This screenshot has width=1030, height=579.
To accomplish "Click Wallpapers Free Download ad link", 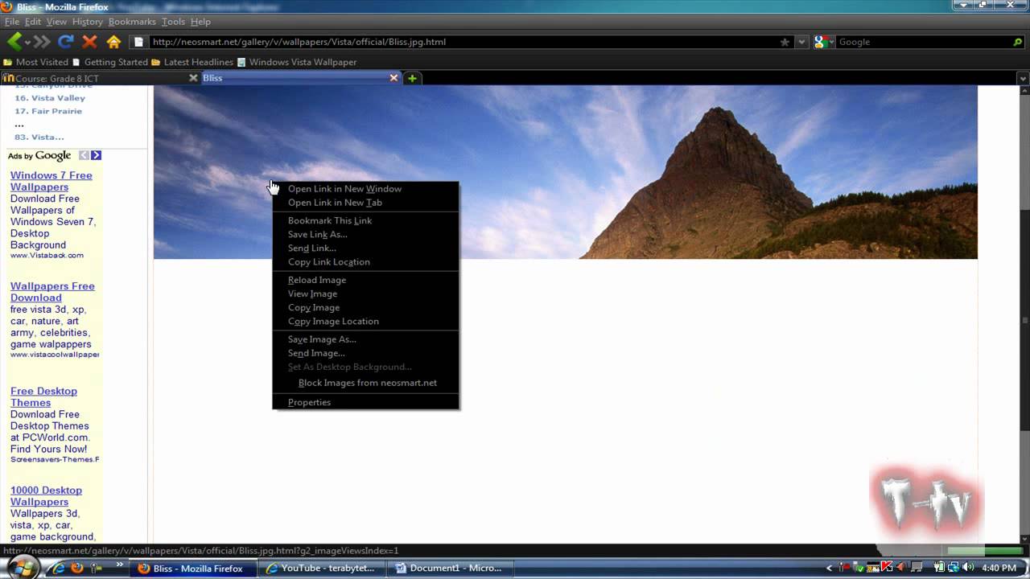I will coord(52,292).
